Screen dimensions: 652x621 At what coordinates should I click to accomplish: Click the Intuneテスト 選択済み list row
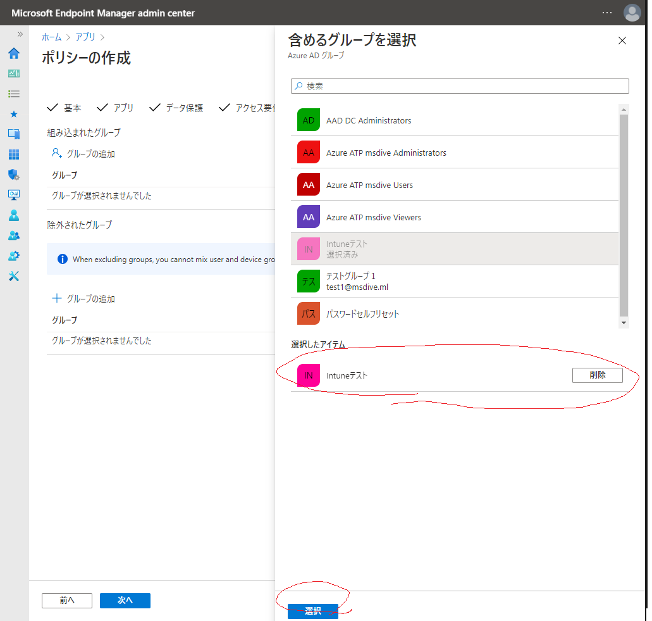click(455, 249)
